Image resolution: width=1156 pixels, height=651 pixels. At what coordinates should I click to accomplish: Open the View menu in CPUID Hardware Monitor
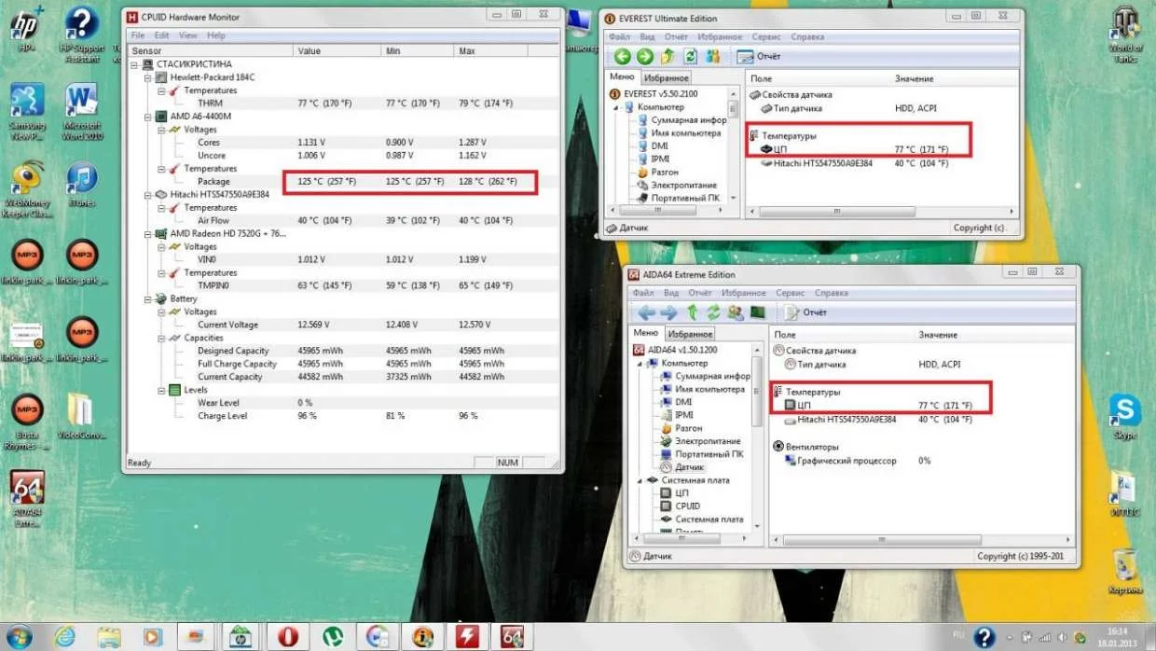pyautogui.click(x=188, y=35)
